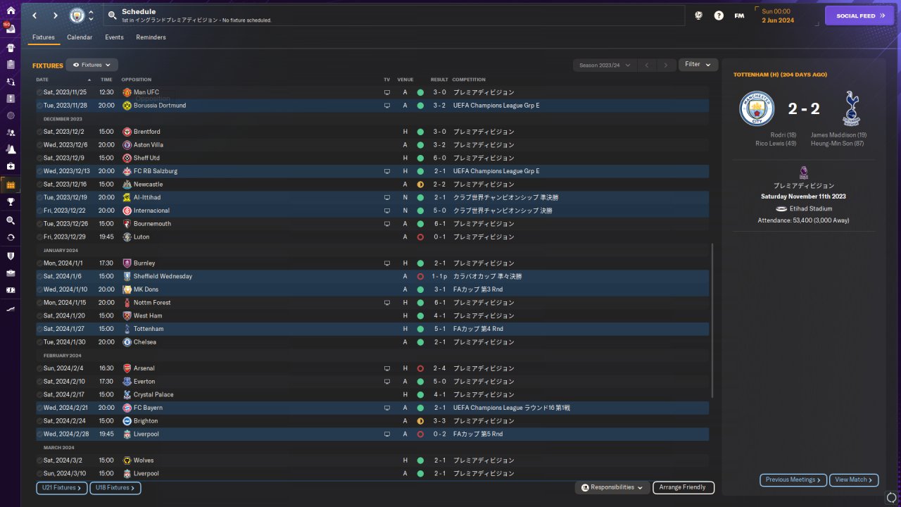901x507 pixels.
Task: Open the Inbox with 160 badge
Action: tap(11, 29)
